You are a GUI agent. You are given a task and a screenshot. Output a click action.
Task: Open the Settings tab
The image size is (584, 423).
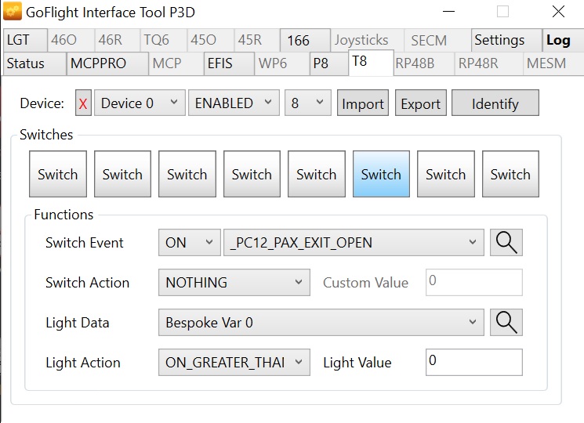499,41
